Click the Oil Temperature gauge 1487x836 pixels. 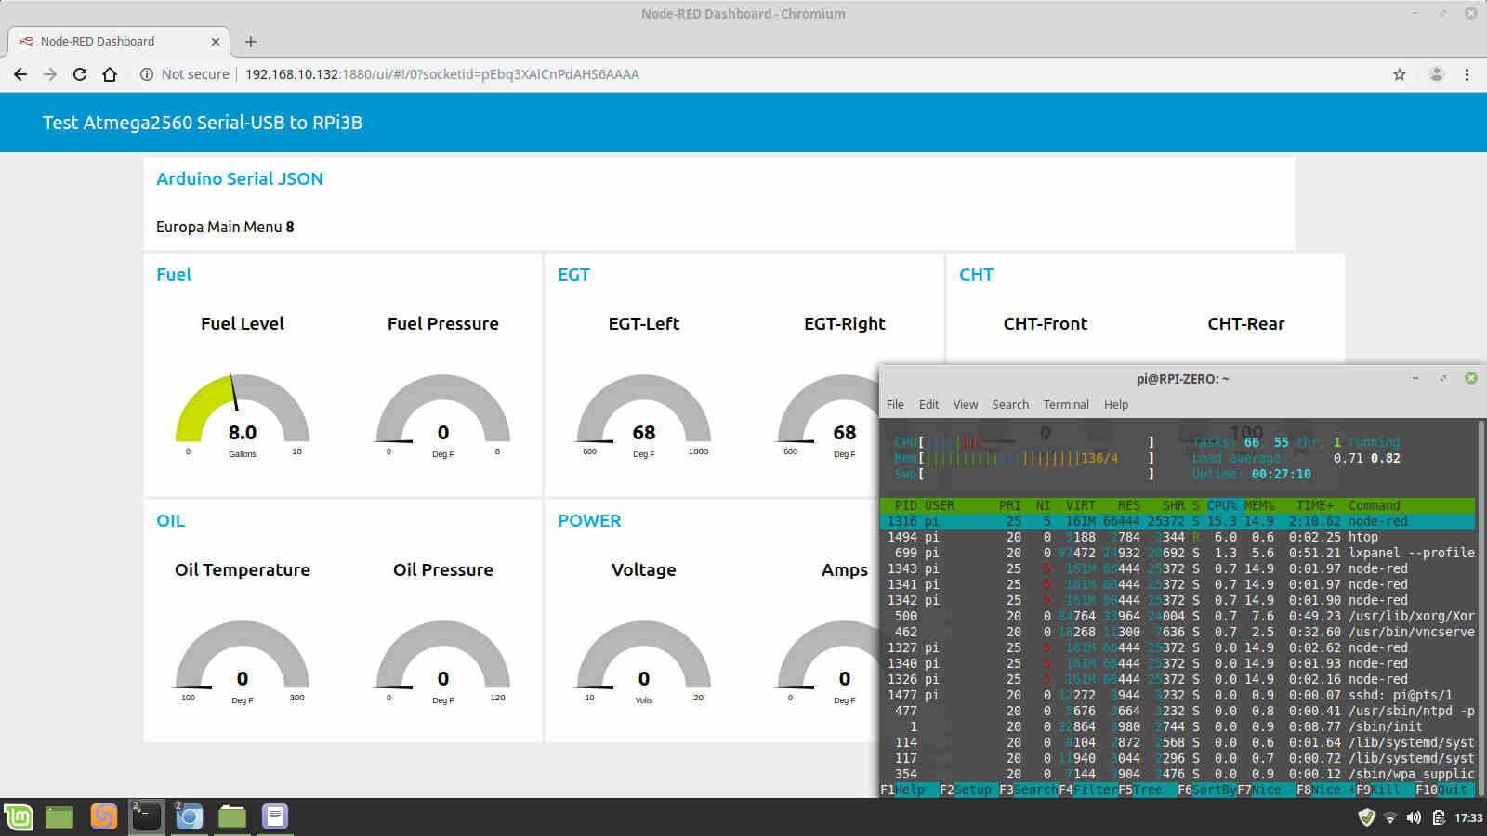(243, 661)
